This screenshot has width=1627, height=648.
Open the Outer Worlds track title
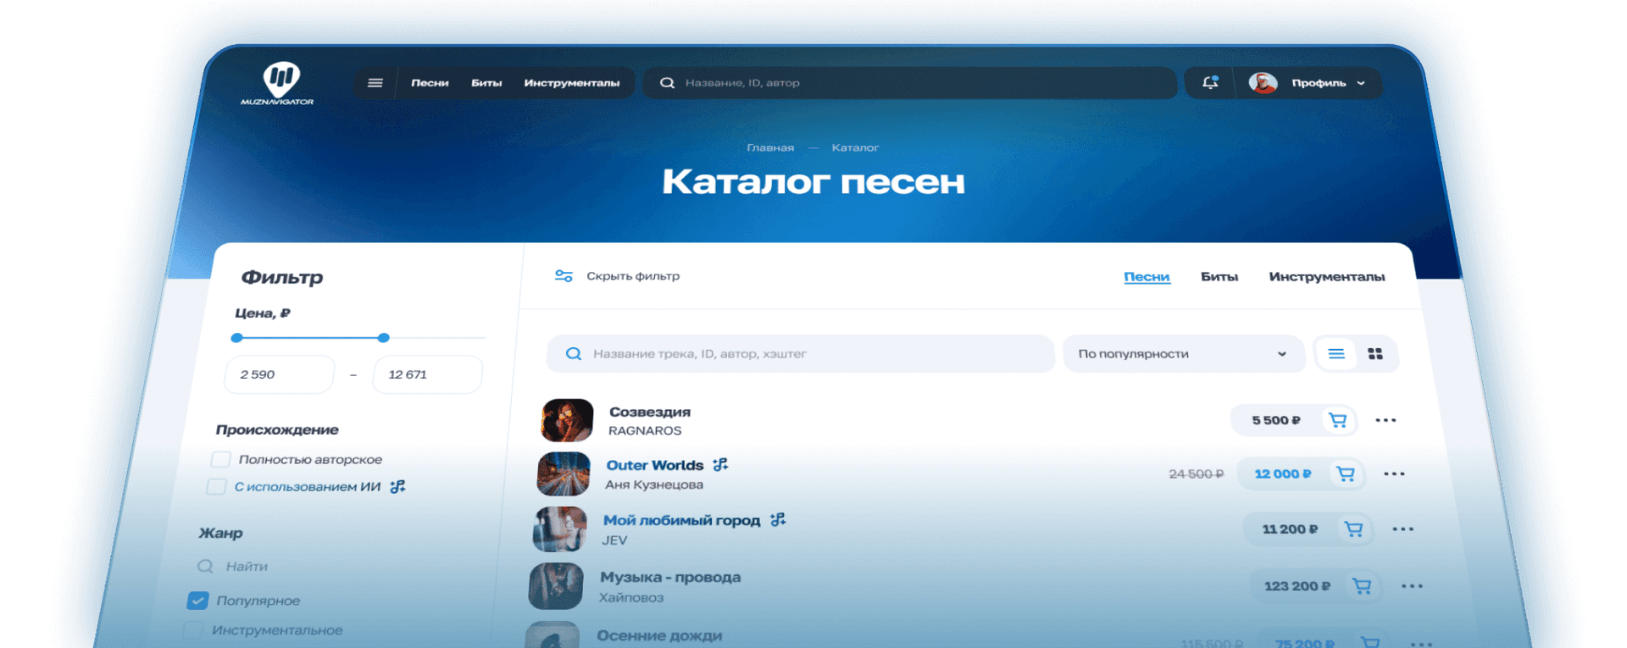pos(655,465)
